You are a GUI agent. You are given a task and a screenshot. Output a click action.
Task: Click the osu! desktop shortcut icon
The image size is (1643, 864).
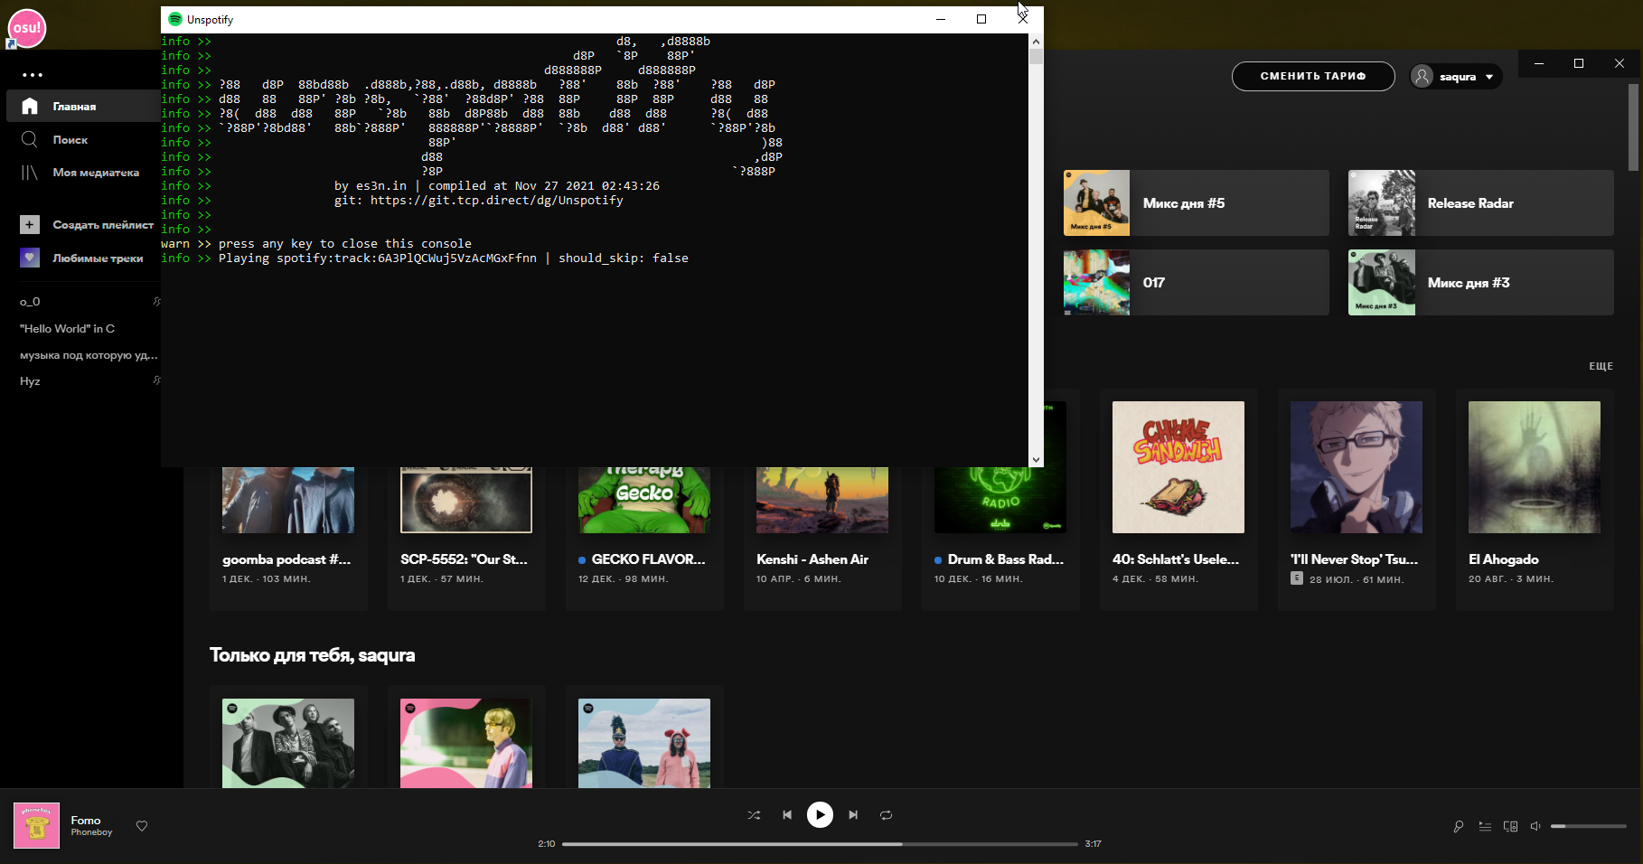pyautogui.click(x=26, y=27)
